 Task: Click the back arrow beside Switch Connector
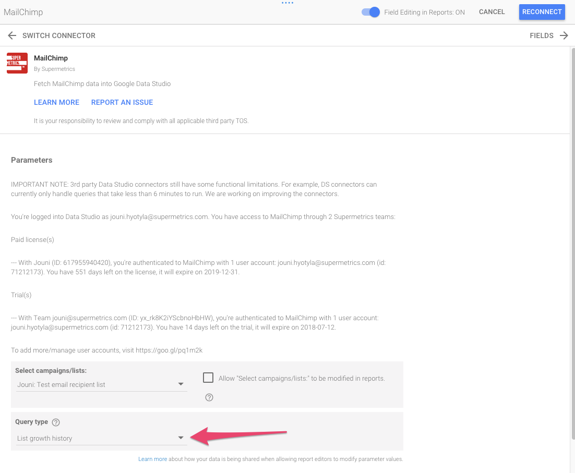pyautogui.click(x=12, y=35)
